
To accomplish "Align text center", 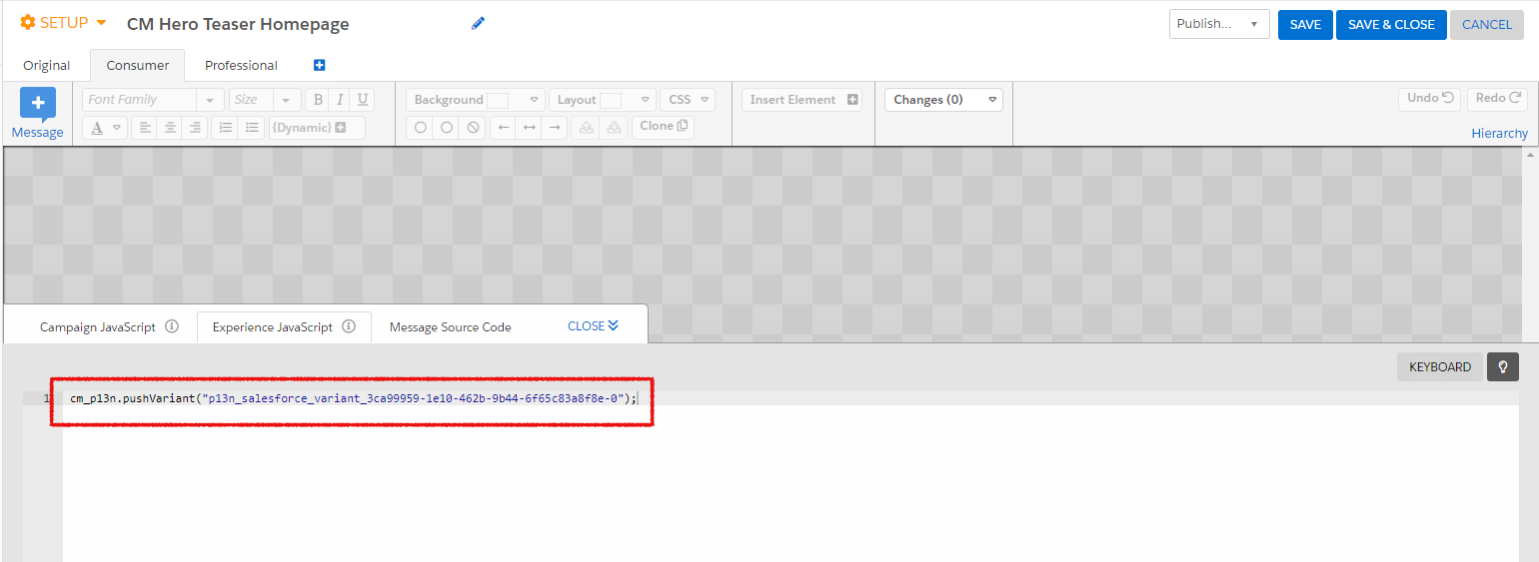I will pos(171,128).
